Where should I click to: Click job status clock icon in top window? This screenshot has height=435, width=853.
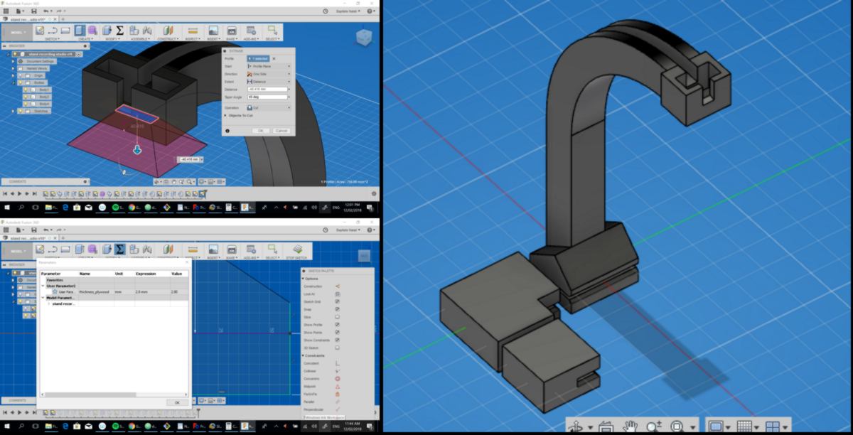pos(325,11)
